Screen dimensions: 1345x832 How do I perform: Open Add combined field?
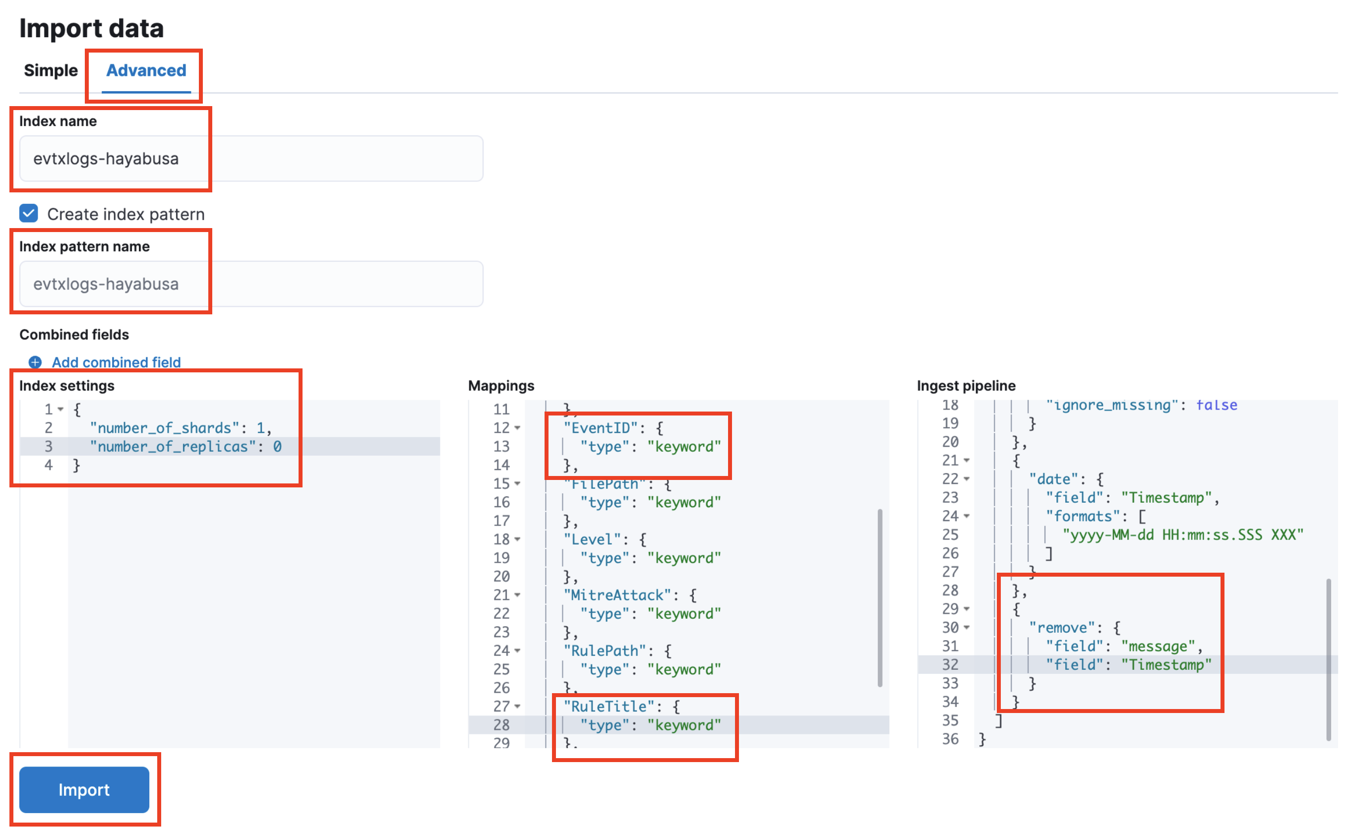[x=116, y=362]
